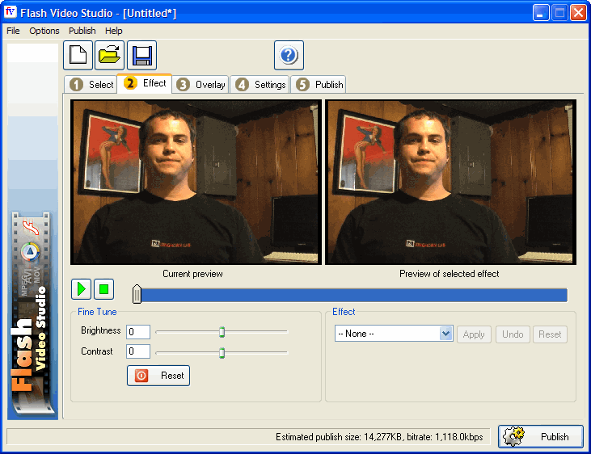This screenshot has height=454, width=591.
Task: Close the Flash Video Studio window
Action: [578, 12]
